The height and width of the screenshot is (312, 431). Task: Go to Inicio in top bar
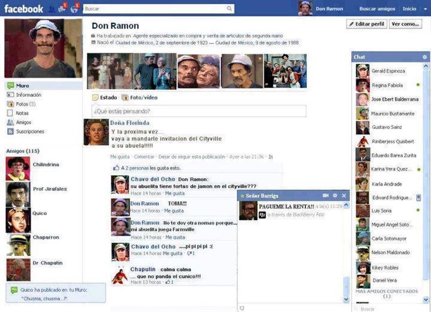click(409, 9)
